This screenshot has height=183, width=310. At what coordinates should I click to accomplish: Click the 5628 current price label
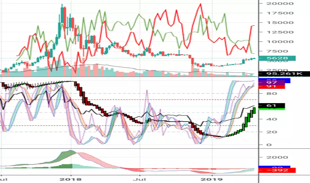277,58
